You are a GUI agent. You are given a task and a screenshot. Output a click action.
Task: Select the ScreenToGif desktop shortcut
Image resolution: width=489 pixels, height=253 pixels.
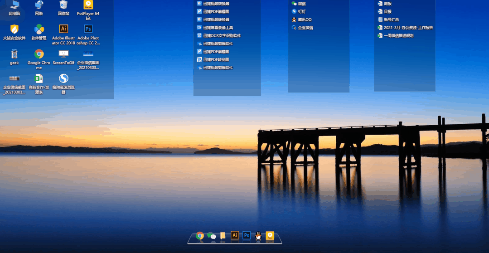tap(63, 54)
